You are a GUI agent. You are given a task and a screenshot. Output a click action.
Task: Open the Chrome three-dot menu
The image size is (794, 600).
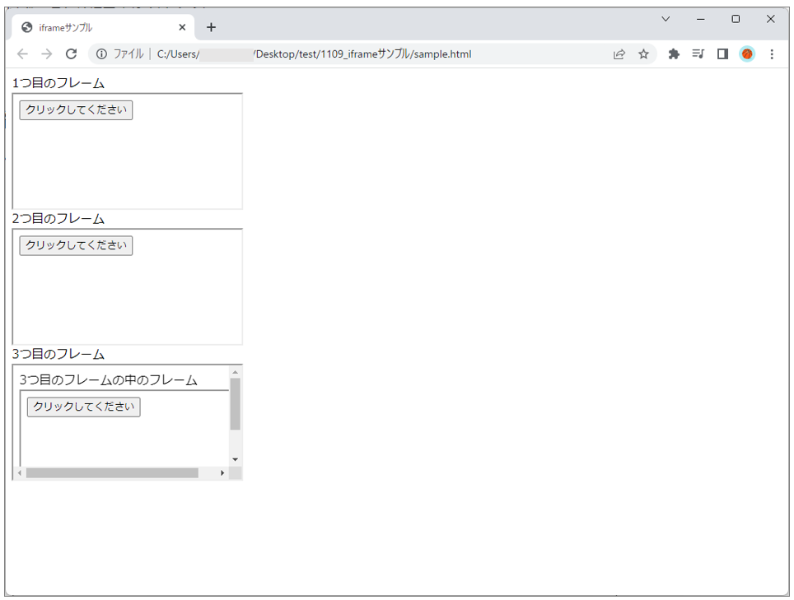[772, 54]
